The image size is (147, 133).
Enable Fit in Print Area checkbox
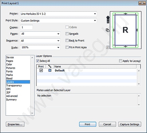(x=67, y=47)
